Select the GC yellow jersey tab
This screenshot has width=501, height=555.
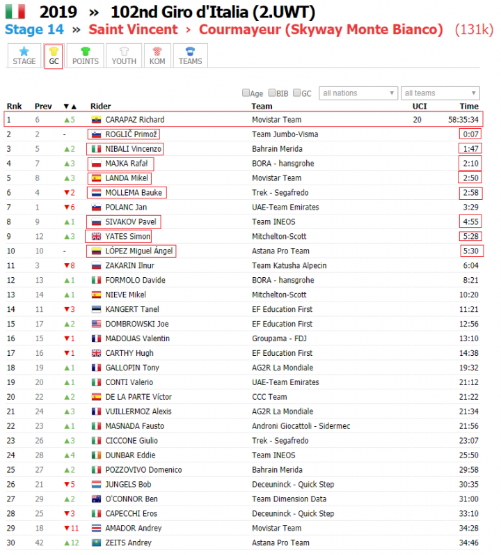(54, 56)
